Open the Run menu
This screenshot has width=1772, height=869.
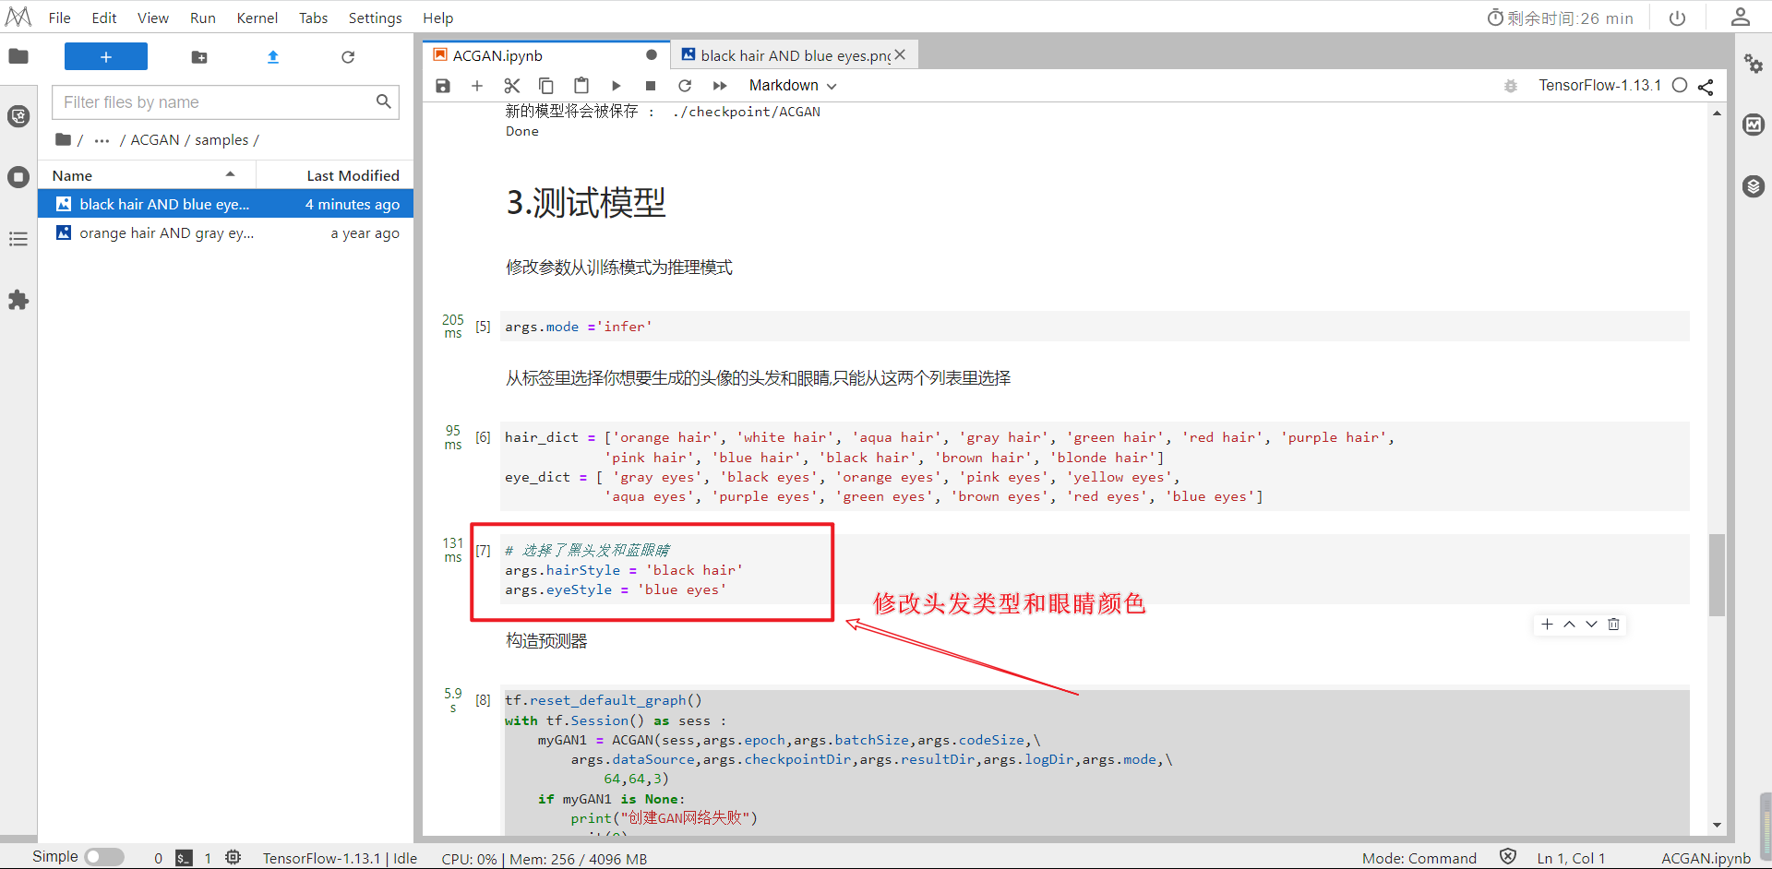pyautogui.click(x=203, y=18)
